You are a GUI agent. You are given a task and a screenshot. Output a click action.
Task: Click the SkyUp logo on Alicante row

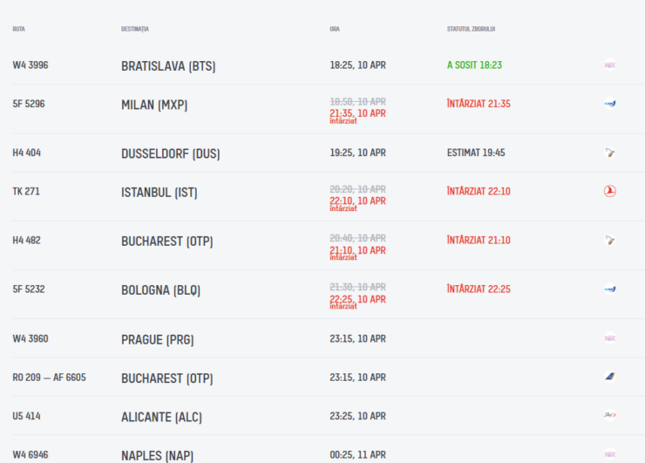pos(610,415)
